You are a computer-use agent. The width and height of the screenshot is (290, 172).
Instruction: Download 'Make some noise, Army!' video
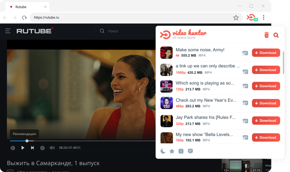[266, 53]
